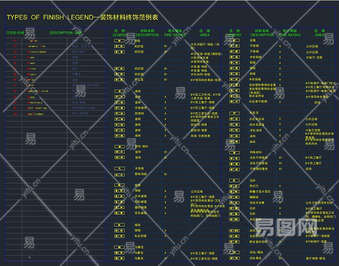Click the "3F化妆间-地毯" area cell
Screen dimensions: 339x266
pos(200,74)
